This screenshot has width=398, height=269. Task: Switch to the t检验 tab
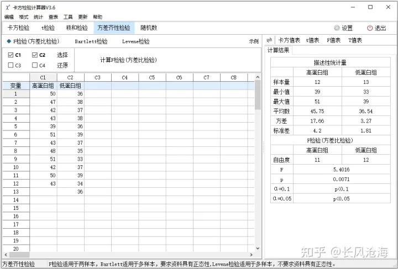point(48,28)
